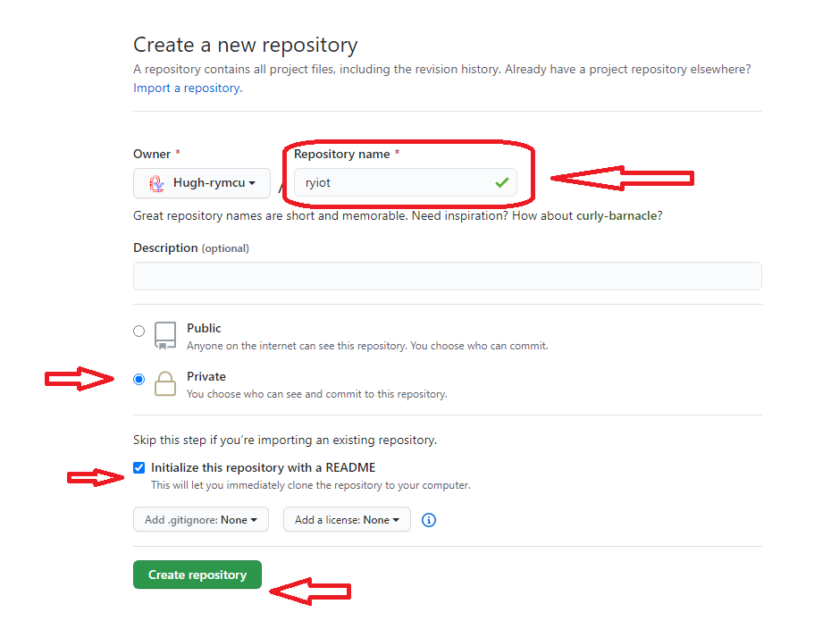The height and width of the screenshot is (621, 814).
Task: Click the green checkmark in repository name field
Action: coord(501,182)
